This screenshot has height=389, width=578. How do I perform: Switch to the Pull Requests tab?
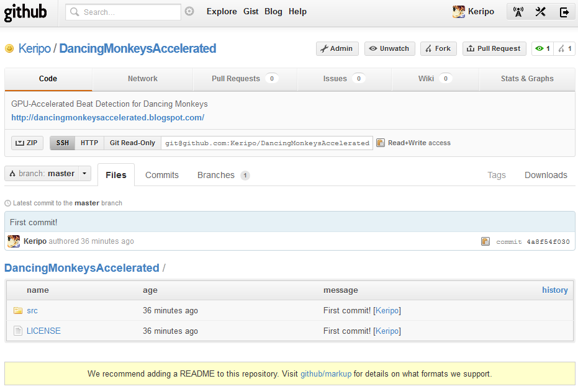click(245, 79)
